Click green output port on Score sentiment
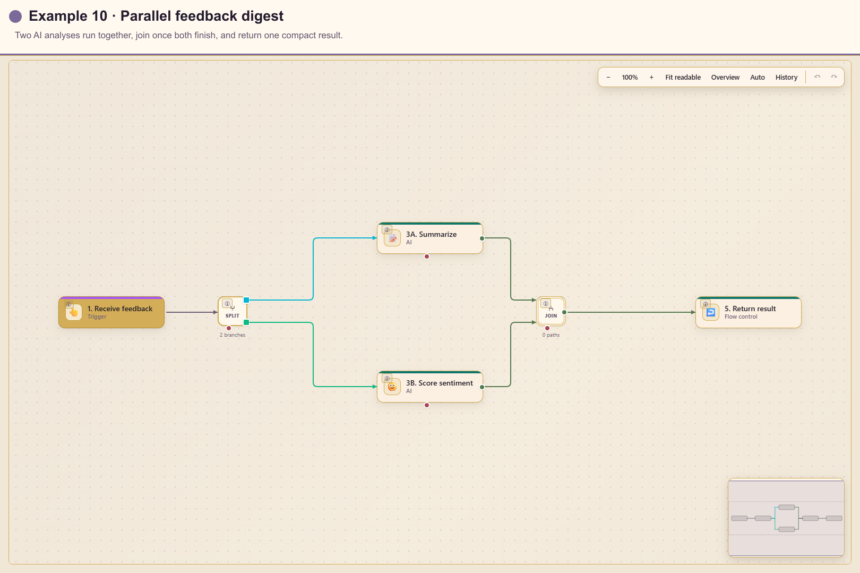The width and height of the screenshot is (860, 573). coord(482,387)
